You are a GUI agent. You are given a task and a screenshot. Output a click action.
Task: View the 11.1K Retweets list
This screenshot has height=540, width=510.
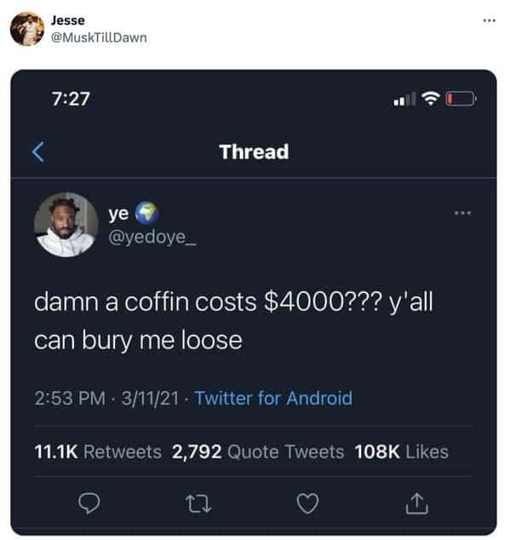(98, 451)
